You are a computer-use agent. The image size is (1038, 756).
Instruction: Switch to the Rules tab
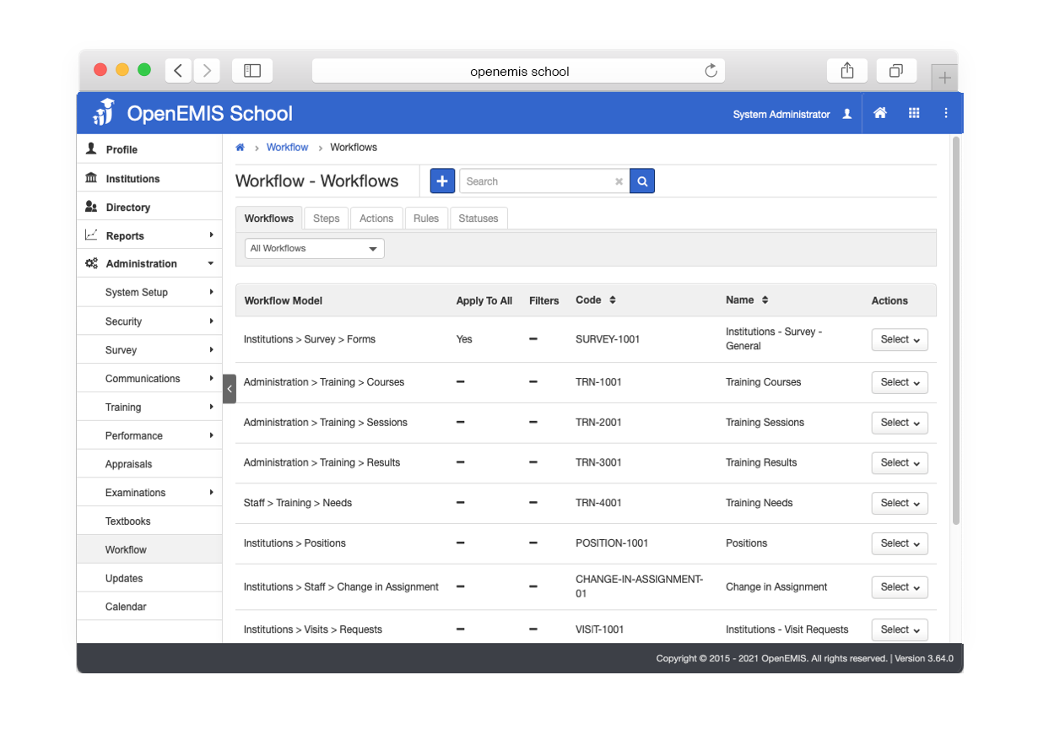tap(426, 219)
